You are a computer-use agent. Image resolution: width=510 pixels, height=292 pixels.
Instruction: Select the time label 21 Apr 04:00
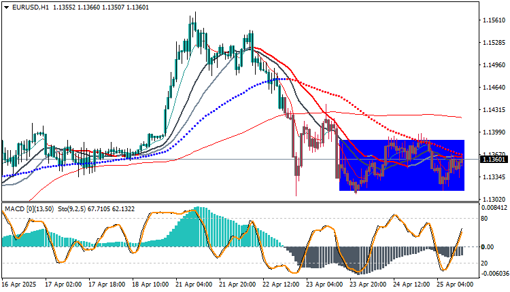point(194,285)
